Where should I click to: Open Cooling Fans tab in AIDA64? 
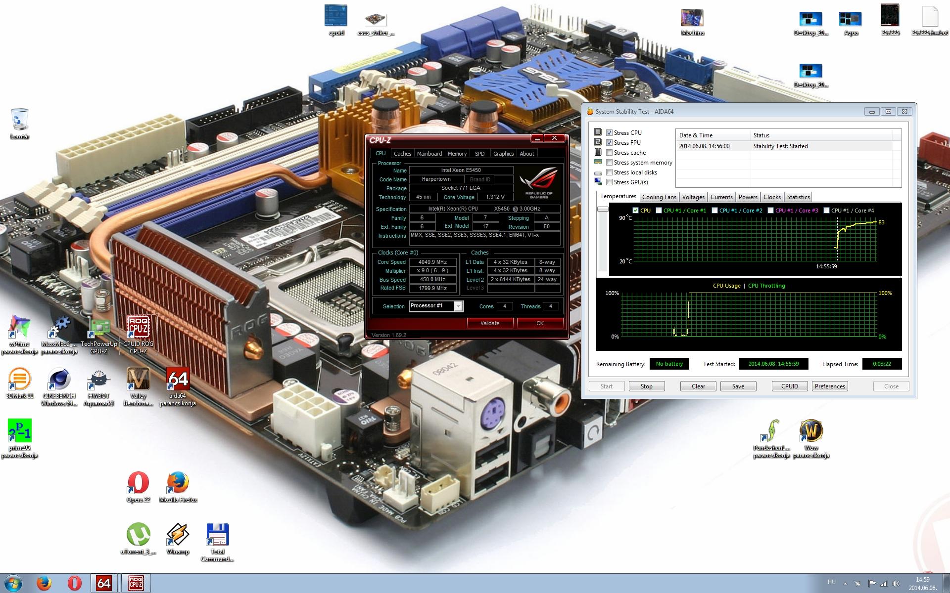click(659, 197)
